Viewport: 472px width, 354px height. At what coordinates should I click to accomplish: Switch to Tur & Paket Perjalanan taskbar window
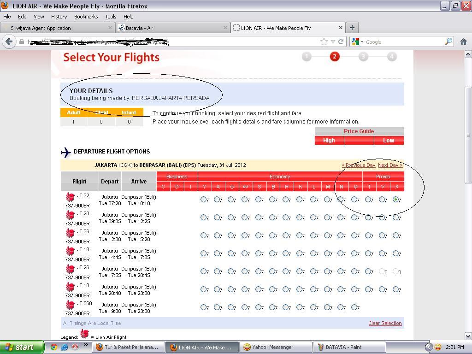coord(129,347)
